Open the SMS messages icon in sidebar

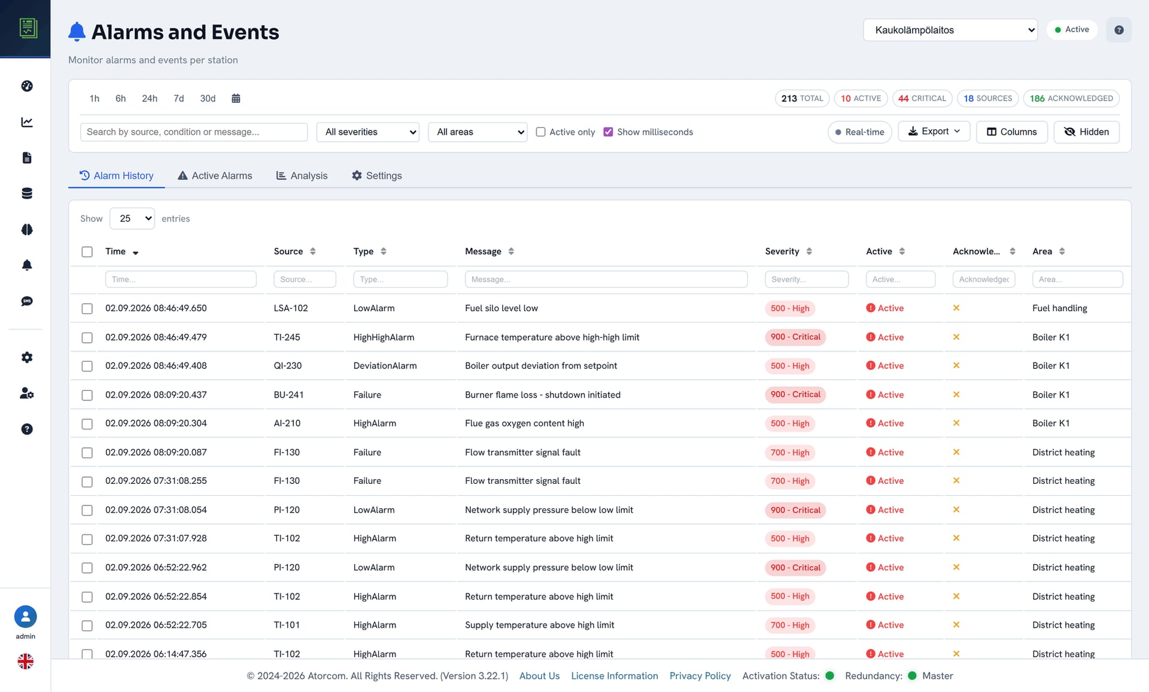pos(27,301)
